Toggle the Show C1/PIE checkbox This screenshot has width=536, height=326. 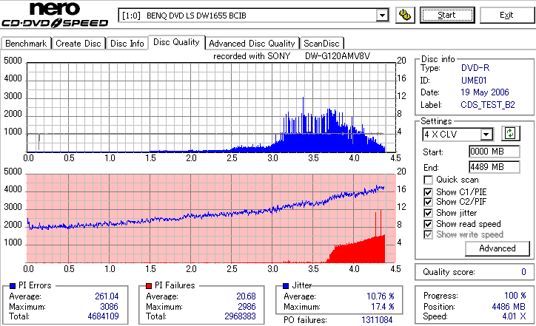(x=428, y=192)
